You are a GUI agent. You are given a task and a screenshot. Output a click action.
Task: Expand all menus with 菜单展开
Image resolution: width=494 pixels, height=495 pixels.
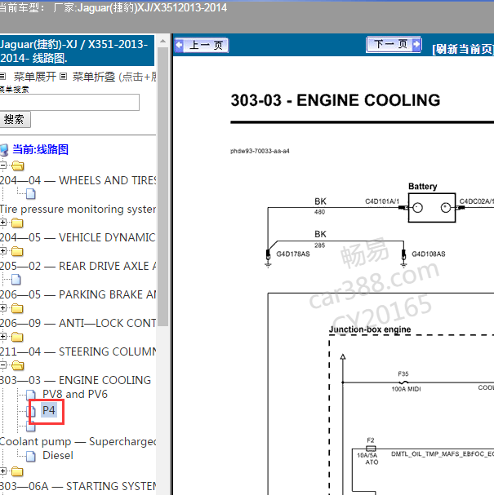(x=35, y=77)
